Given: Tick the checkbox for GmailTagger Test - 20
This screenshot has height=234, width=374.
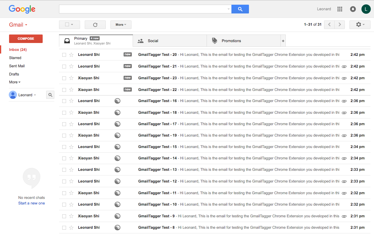Looking at the screenshot, I should (64, 55).
